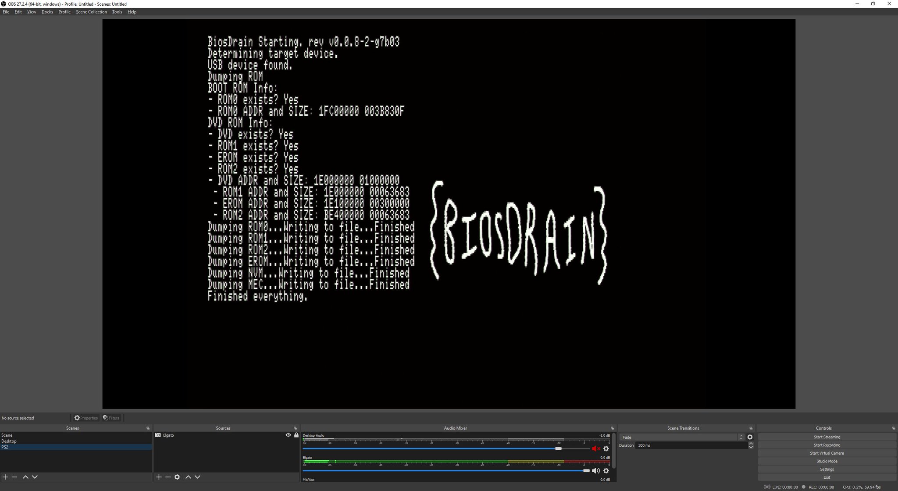The image size is (898, 491).
Task: Open the Audio Mixer panel dock menu icon
Action: [613, 428]
